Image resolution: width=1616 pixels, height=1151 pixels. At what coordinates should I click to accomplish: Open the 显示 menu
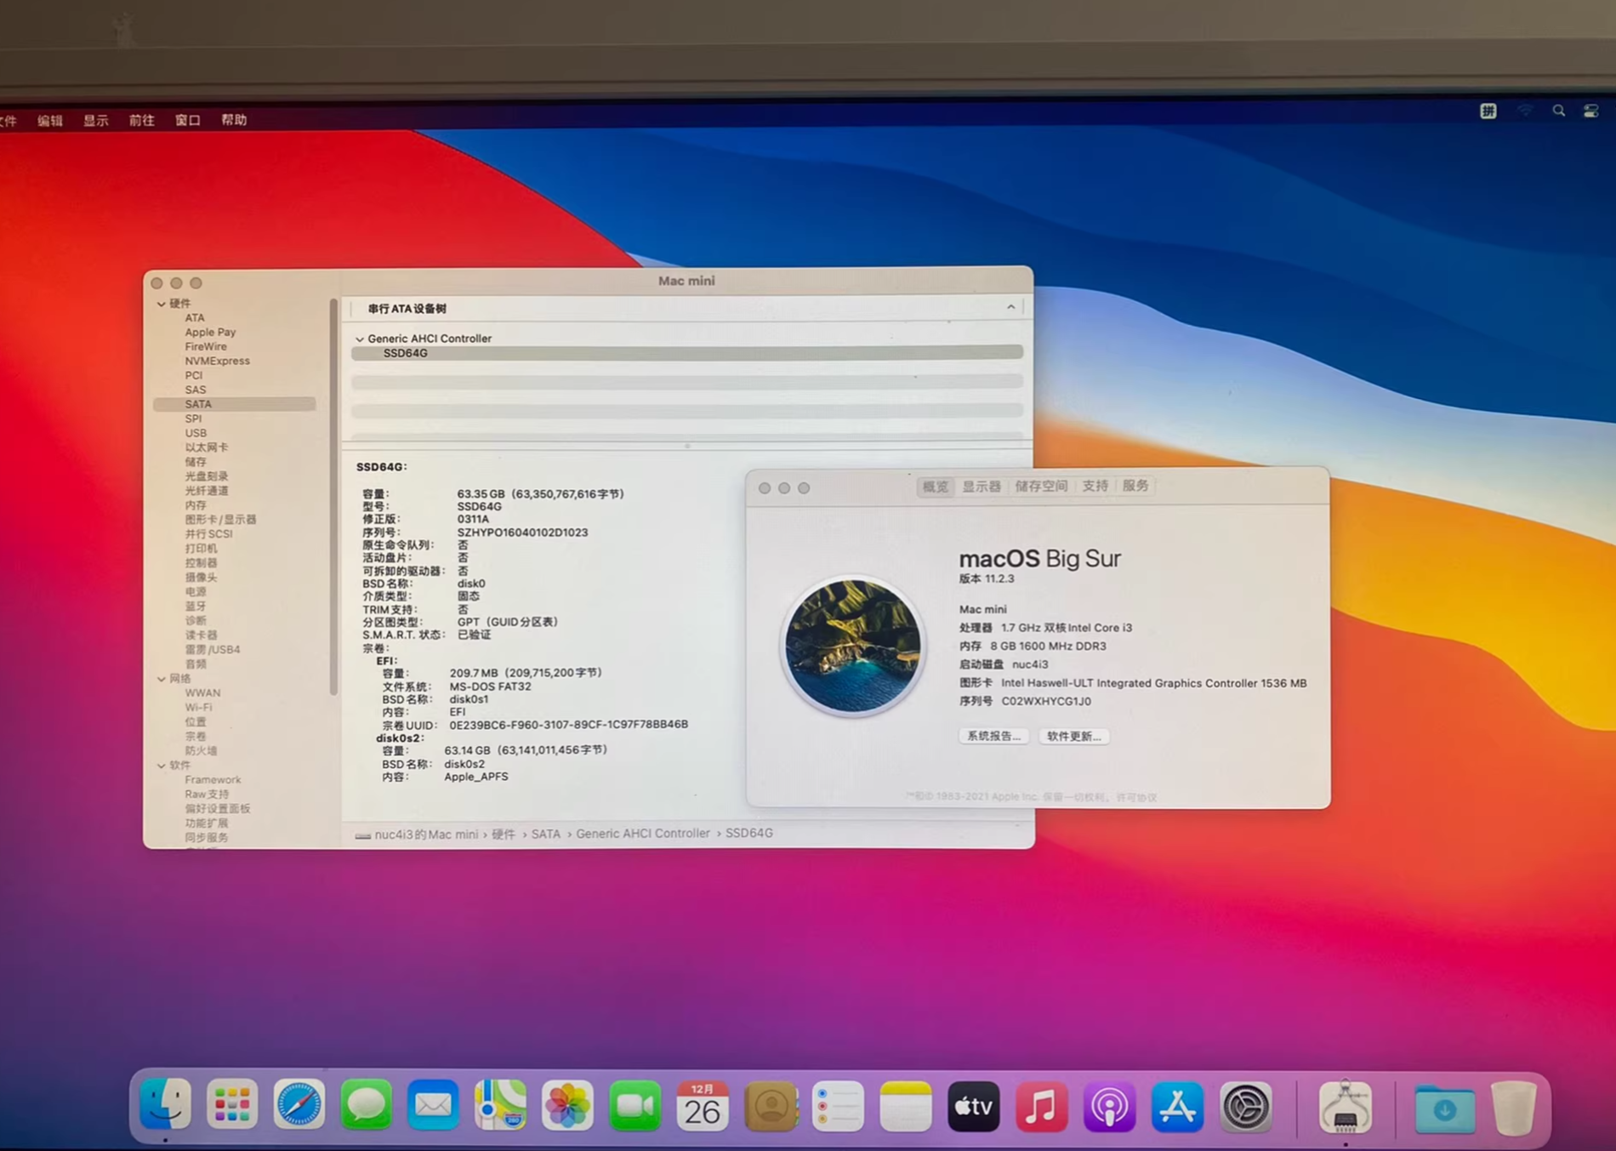pos(96,121)
